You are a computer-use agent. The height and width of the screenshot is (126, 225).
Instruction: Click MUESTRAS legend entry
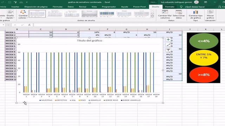click(46, 100)
